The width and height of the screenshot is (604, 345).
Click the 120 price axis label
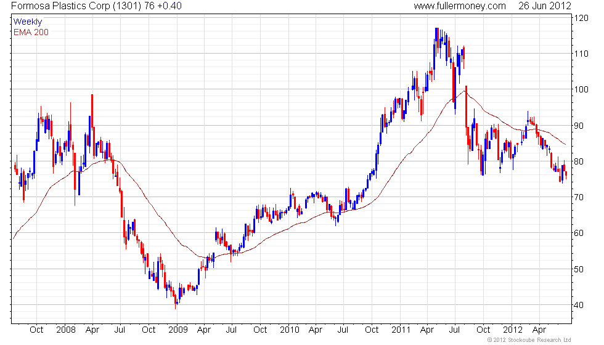(x=581, y=18)
